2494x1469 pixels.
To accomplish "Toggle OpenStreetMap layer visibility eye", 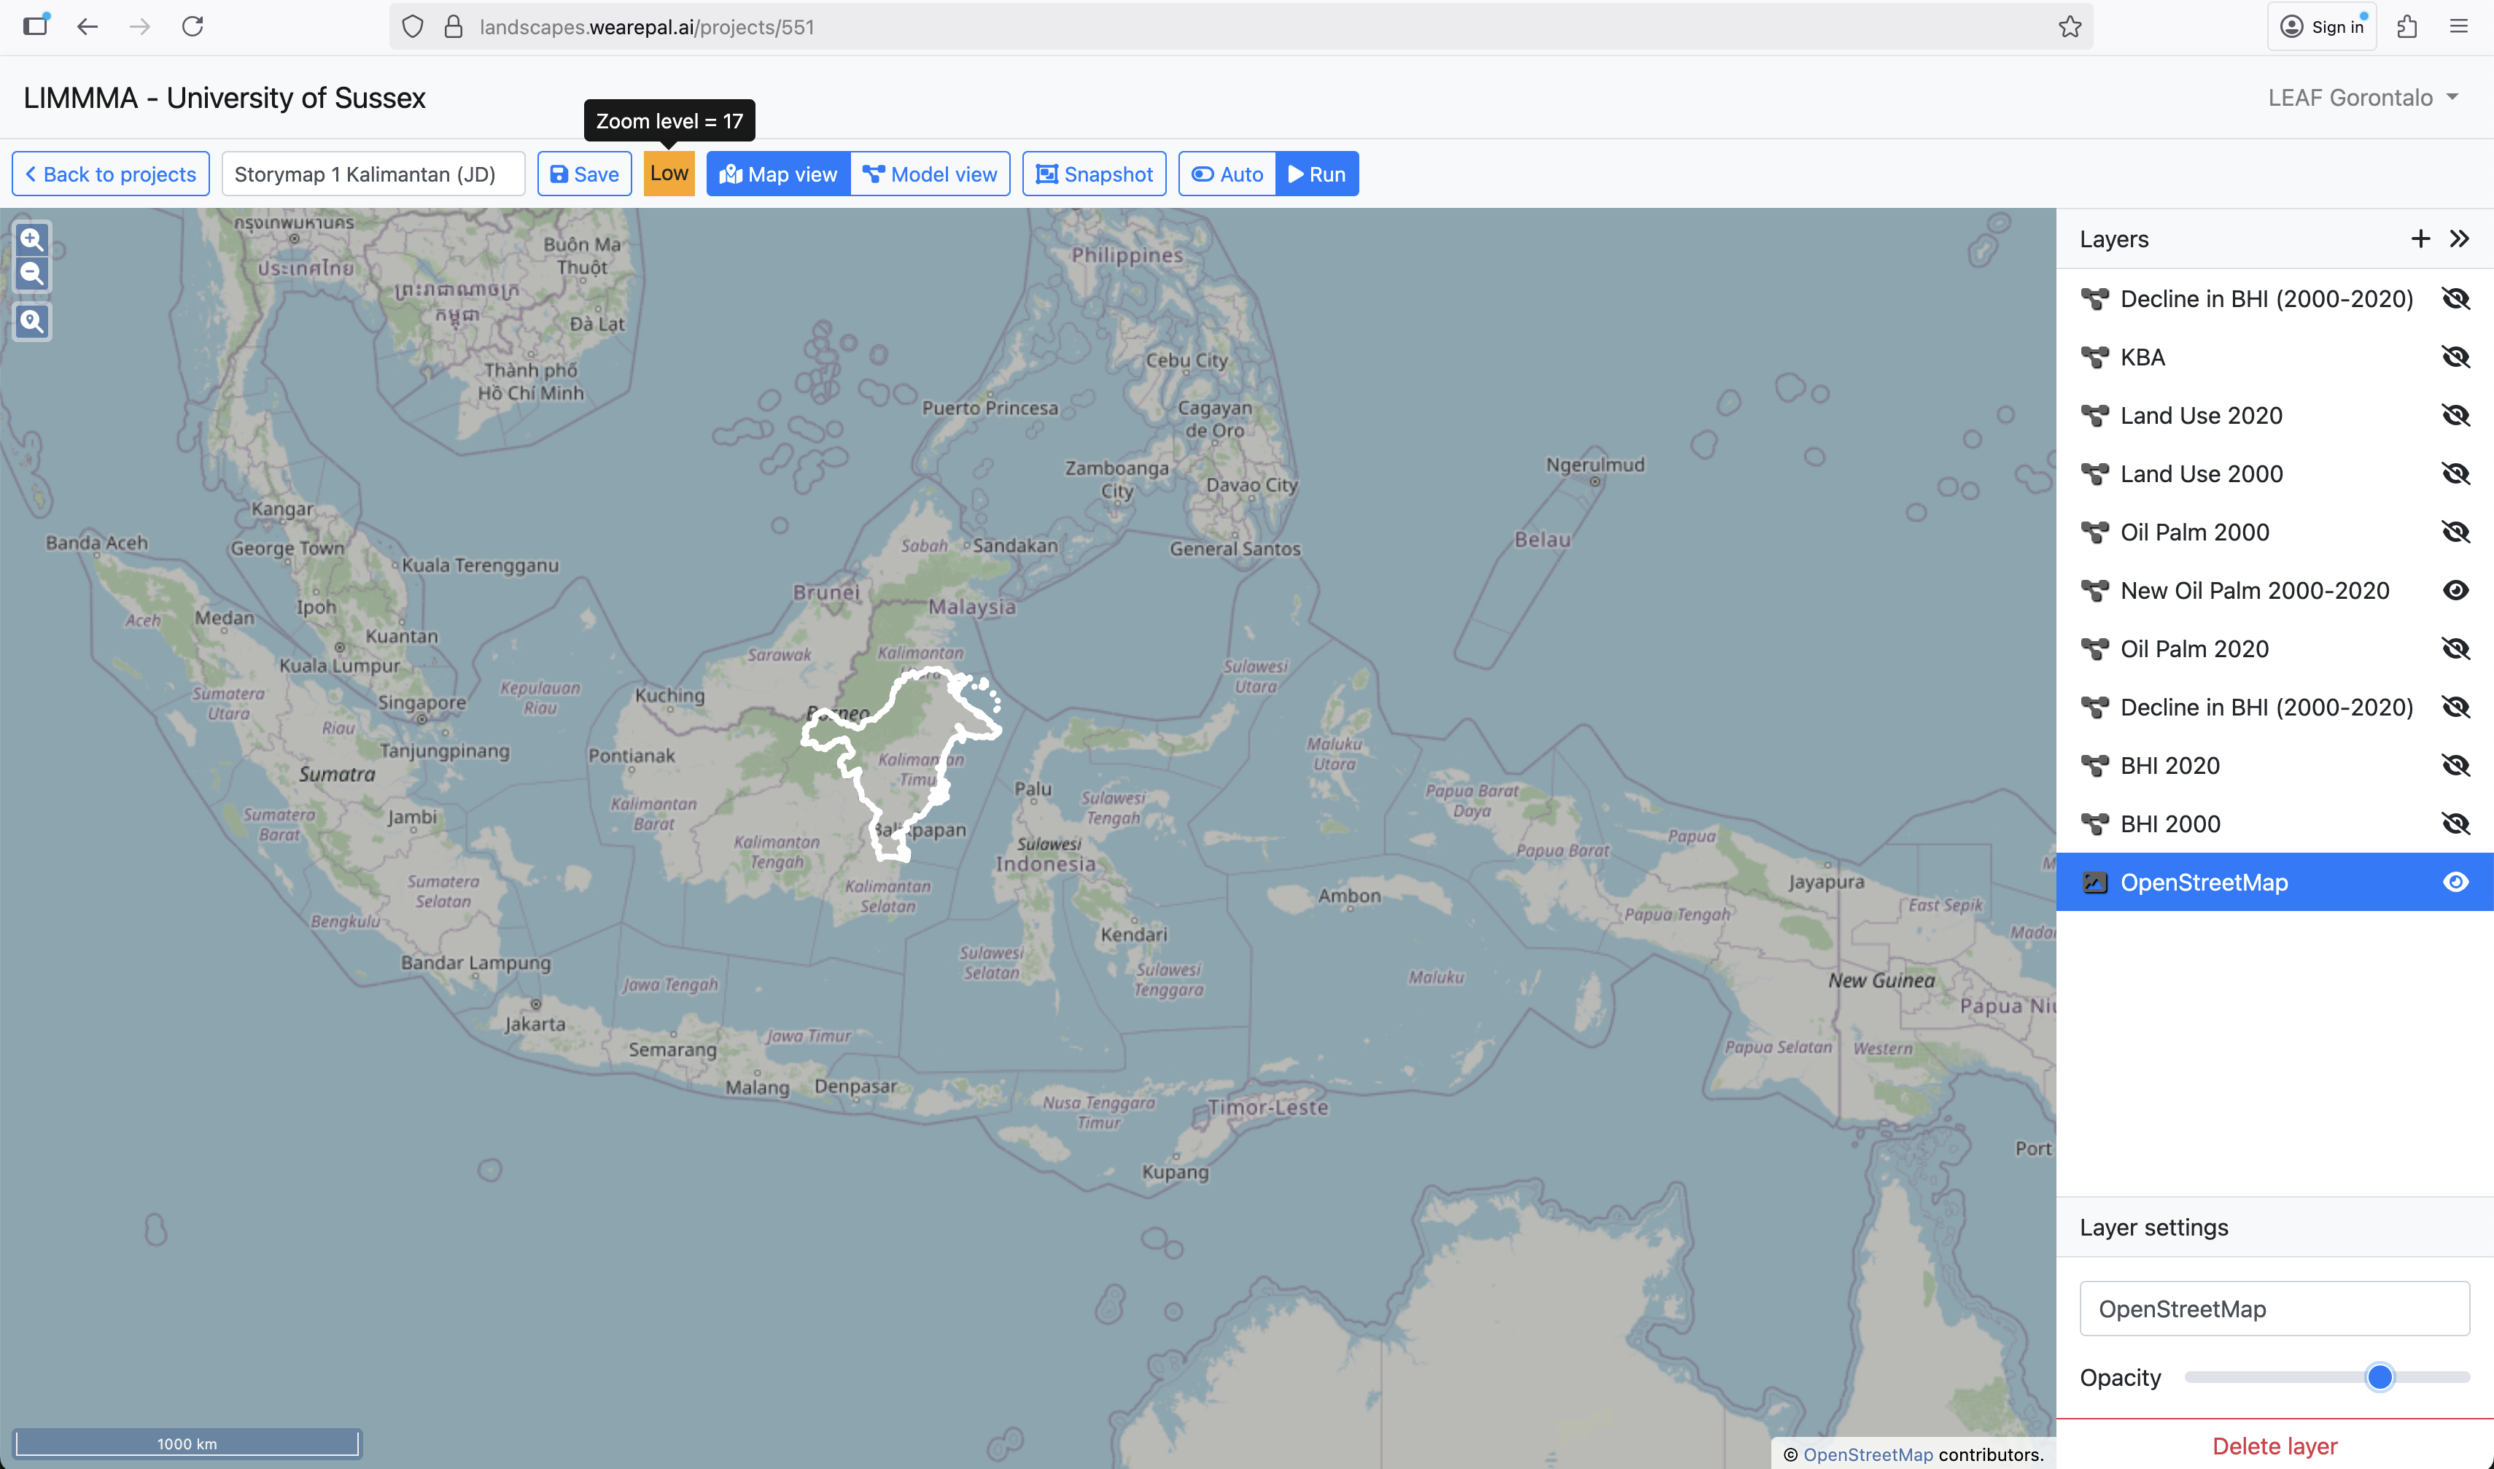I will (2455, 882).
